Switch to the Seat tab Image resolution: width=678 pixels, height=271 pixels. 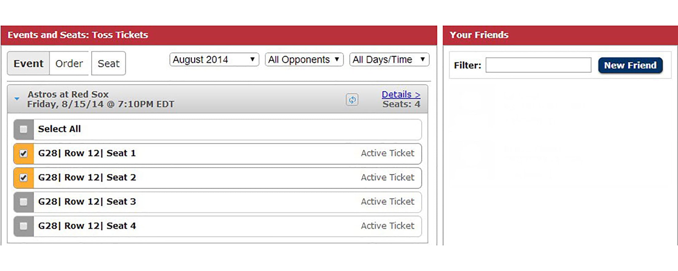(x=108, y=64)
